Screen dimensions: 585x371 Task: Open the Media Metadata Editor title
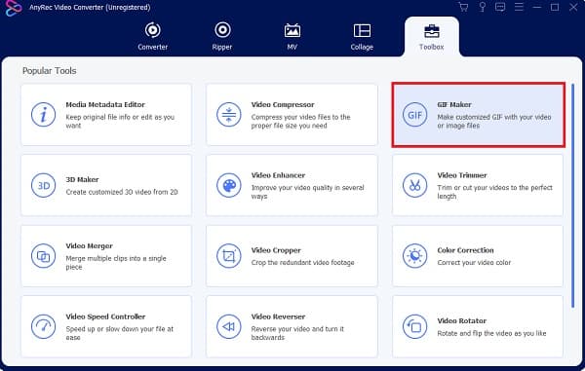(105, 104)
